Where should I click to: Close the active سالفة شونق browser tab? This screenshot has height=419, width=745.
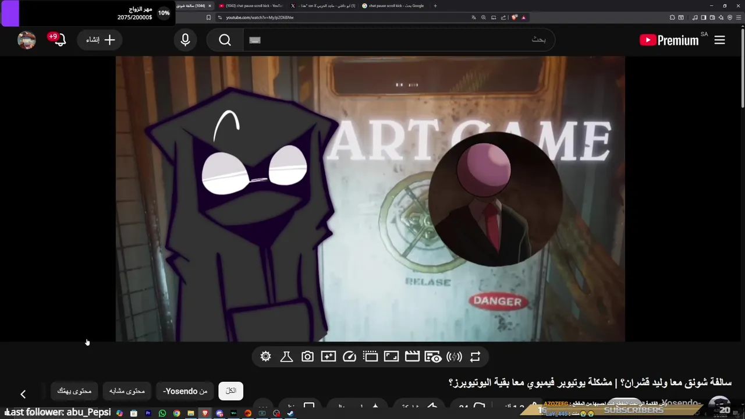pyautogui.click(x=210, y=6)
